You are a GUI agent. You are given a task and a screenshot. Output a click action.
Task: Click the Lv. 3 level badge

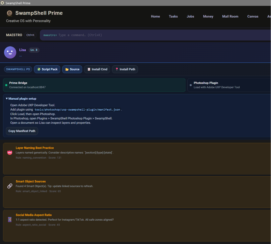[34, 50]
